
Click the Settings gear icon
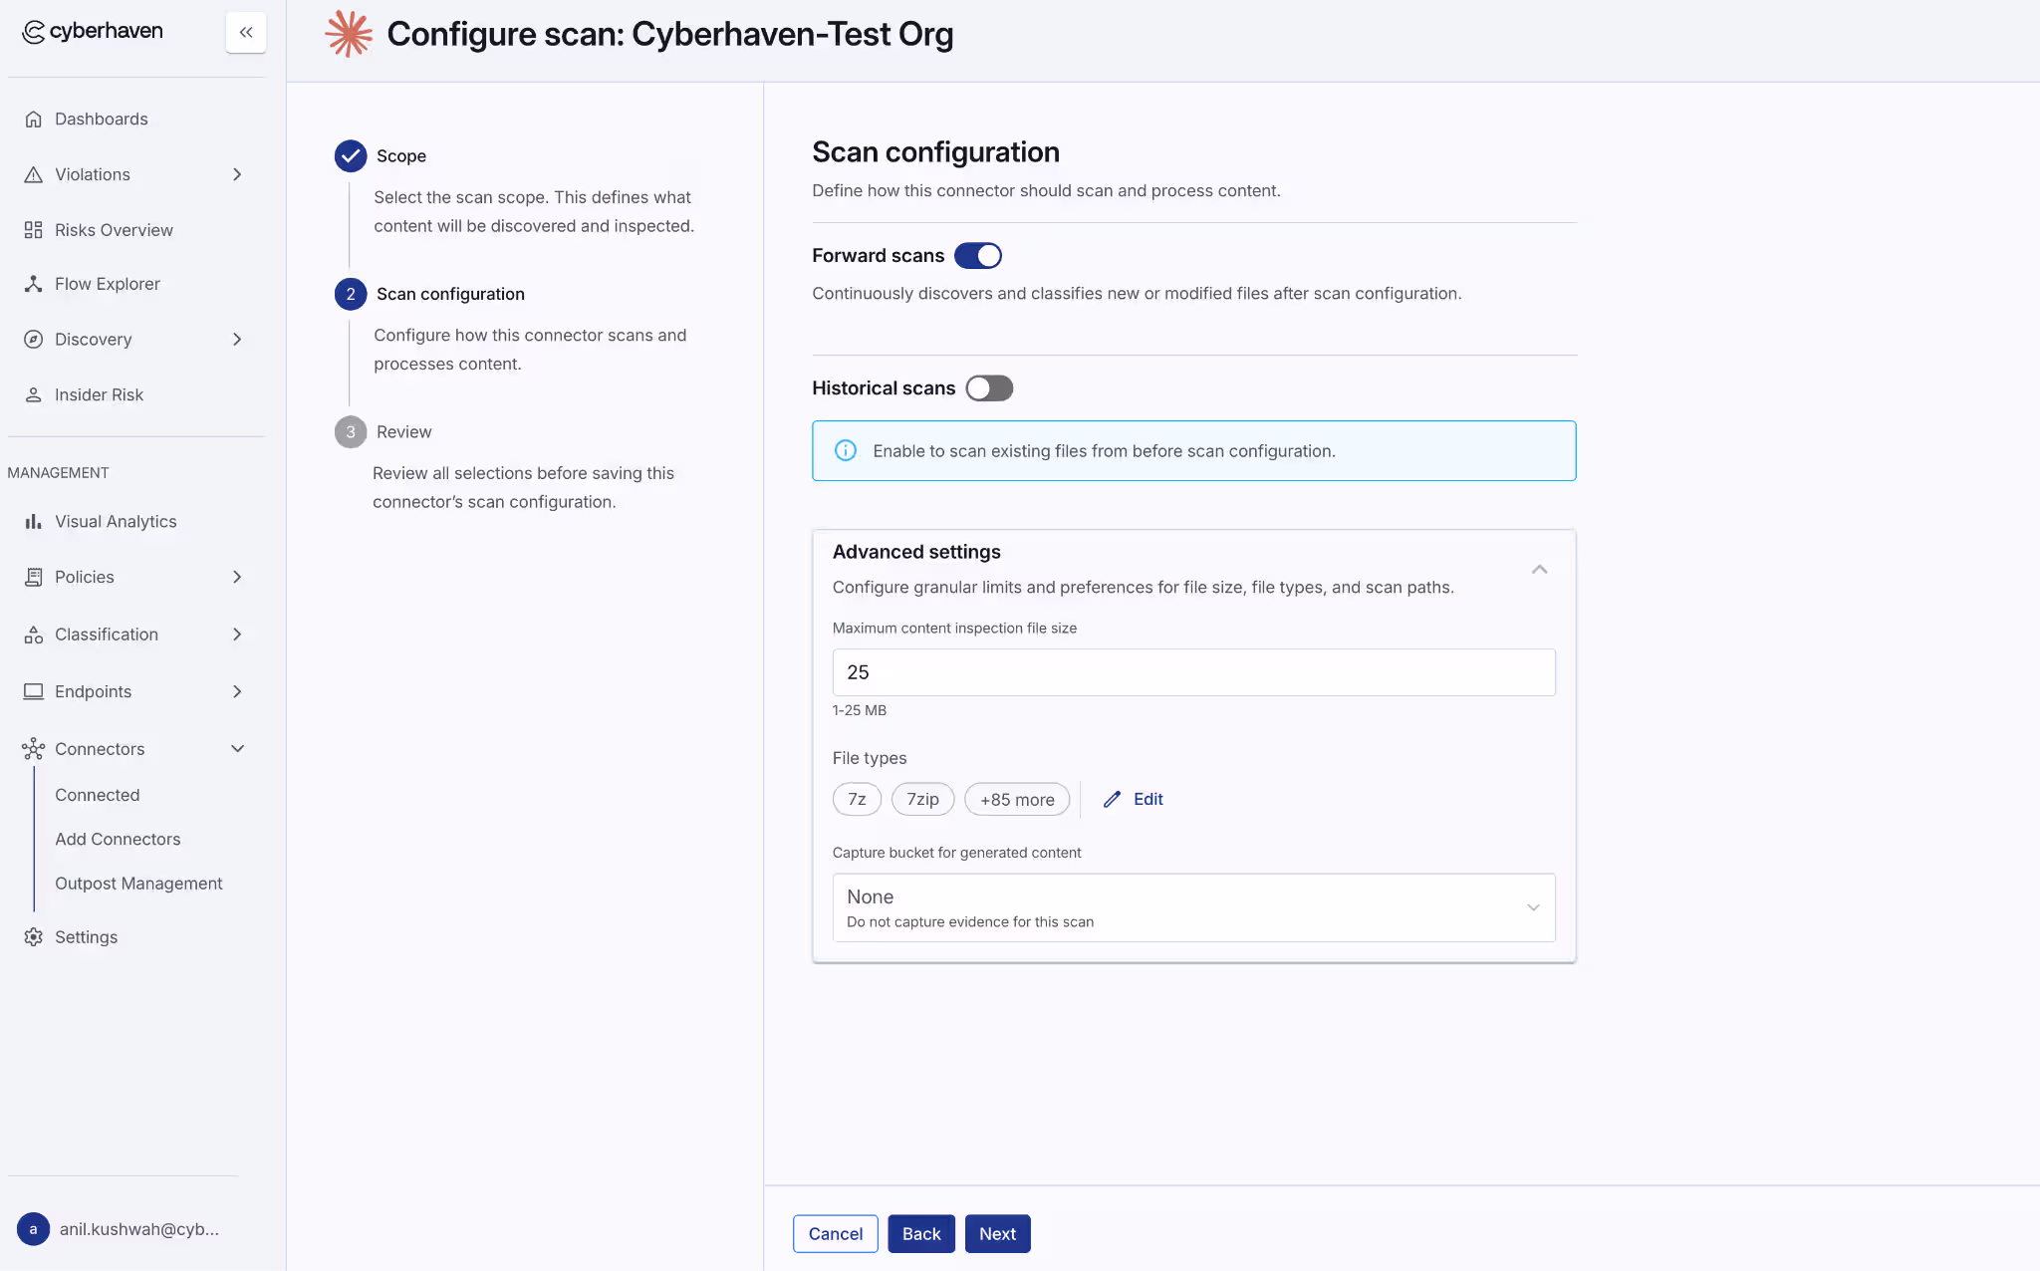coord(33,936)
